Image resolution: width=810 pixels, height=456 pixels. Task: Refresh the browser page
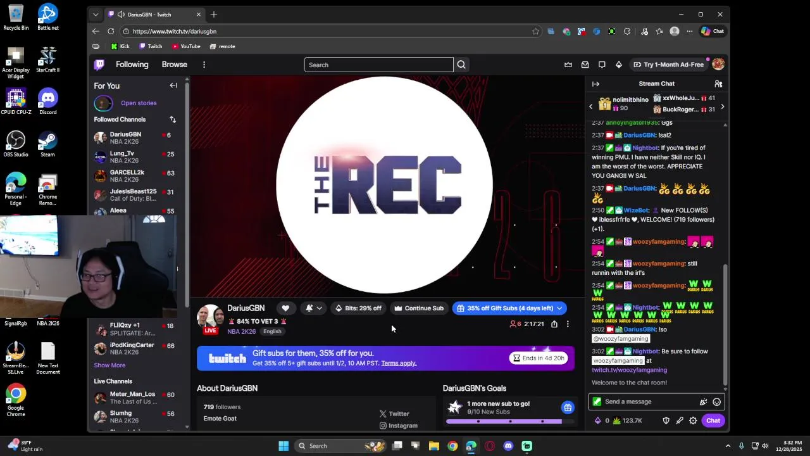[x=111, y=31]
